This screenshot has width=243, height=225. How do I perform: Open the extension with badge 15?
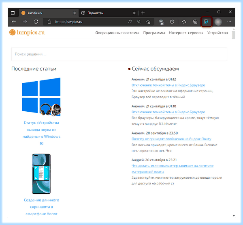coord(161,22)
